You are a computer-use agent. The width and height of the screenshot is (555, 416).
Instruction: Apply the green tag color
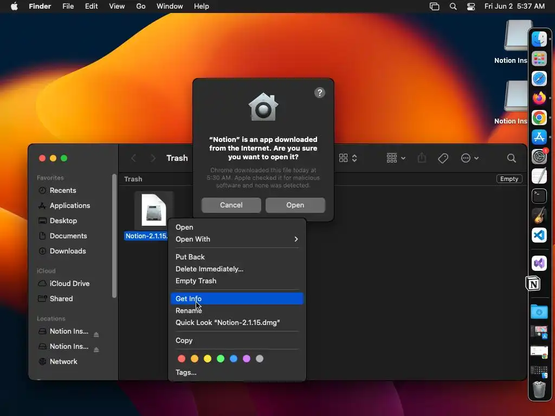pos(221,359)
